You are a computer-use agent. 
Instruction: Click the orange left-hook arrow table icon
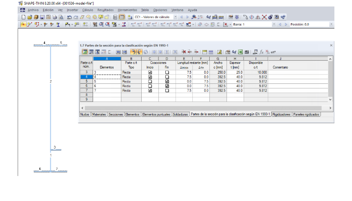click(133, 52)
